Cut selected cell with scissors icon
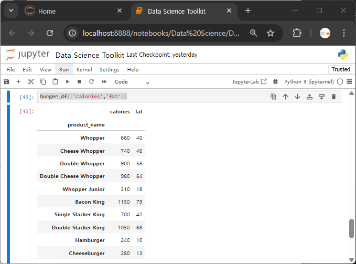The width and height of the screenshot is (356, 264). [31, 81]
